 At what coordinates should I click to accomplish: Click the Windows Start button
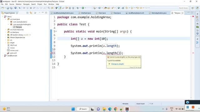coord(73,109)
